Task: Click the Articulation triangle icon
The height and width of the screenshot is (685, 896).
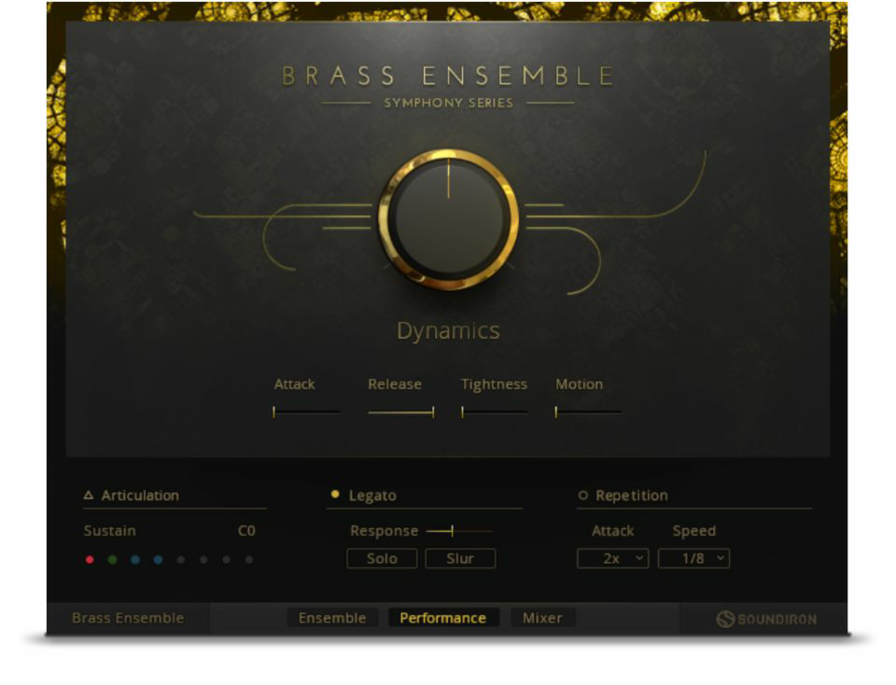Action: click(x=89, y=496)
